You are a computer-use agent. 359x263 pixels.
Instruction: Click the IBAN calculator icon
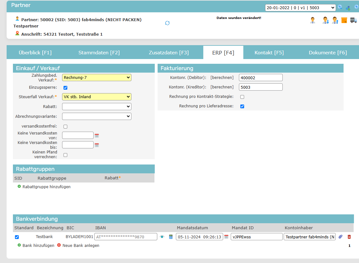pos(171,237)
